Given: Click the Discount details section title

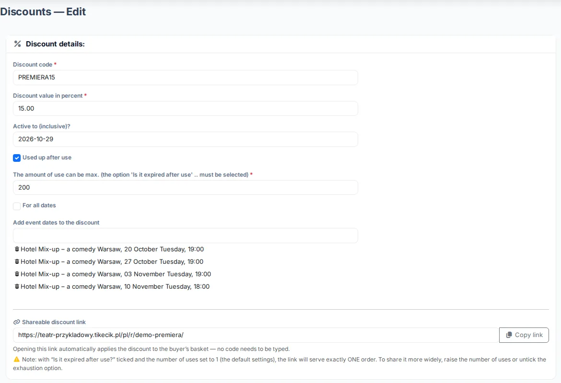Looking at the screenshot, I should (x=55, y=44).
